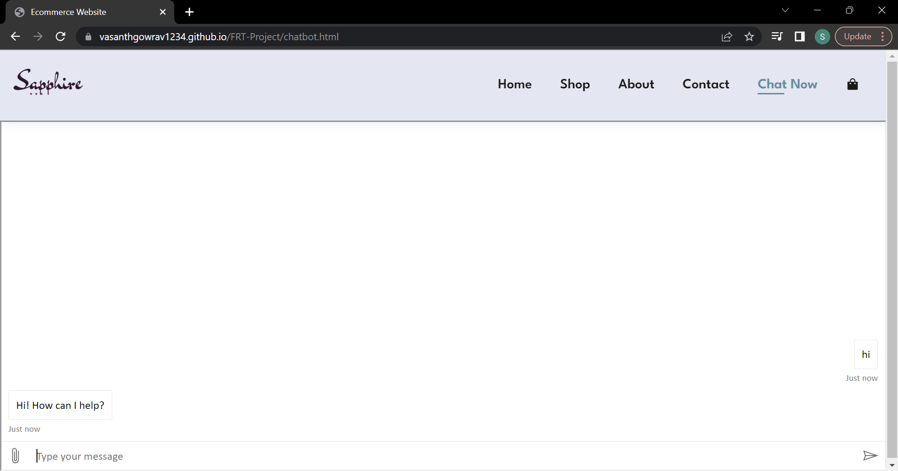Select the Chat Now navigation link
The height and width of the screenshot is (471, 898).
788,84
